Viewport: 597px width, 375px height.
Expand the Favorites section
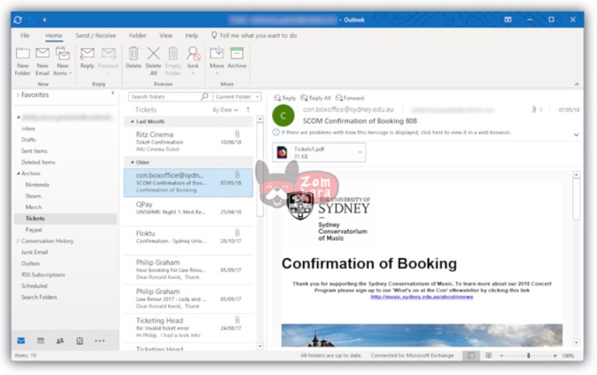coord(17,95)
